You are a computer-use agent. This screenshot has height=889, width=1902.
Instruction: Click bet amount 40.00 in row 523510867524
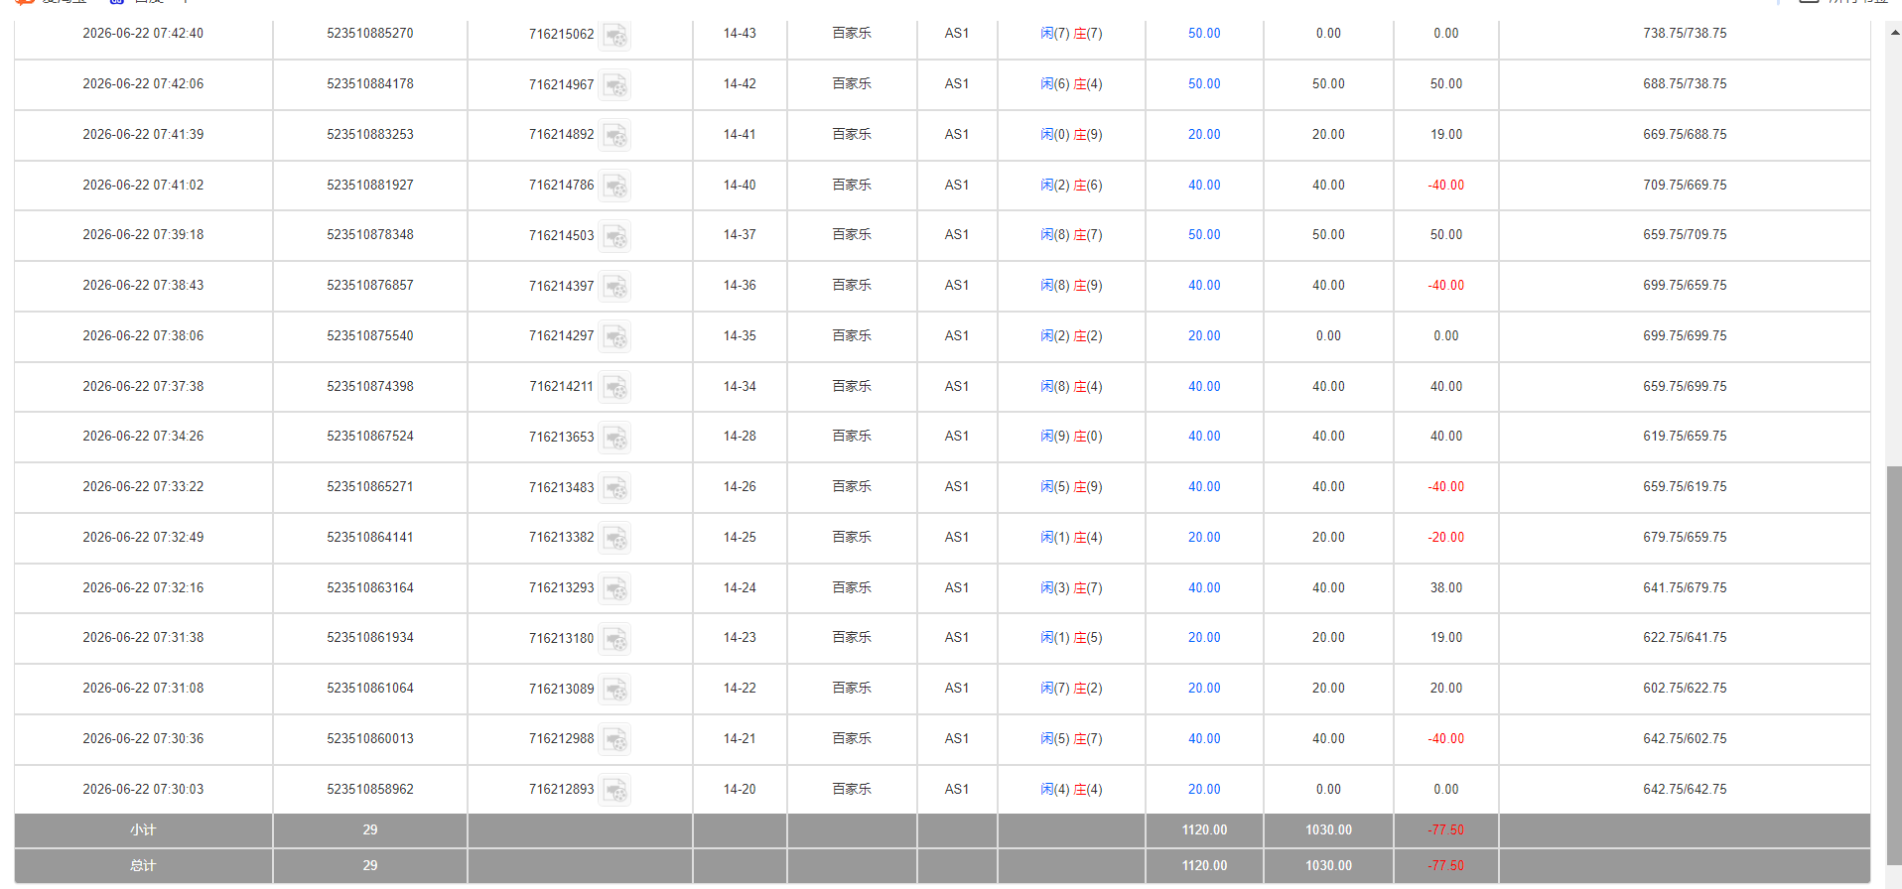pyautogui.click(x=1204, y=437)
